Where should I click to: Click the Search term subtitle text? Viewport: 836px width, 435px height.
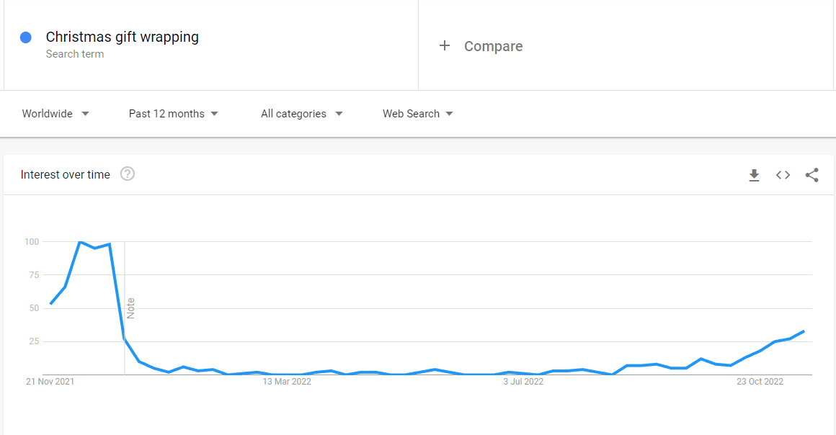(x=75, y=54)
